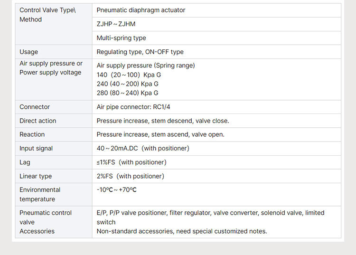The width and height of the screenshot is (356, 255).
Task: Select the '240 (40~200) Kpa G' line
Action: 128,84
